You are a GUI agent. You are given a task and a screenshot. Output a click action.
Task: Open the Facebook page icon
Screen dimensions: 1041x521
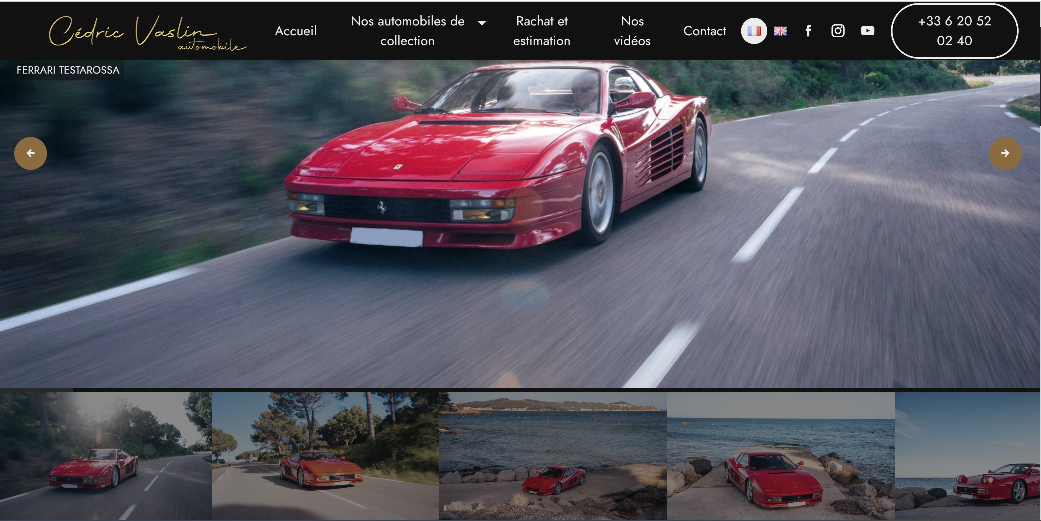coord(808,31)
